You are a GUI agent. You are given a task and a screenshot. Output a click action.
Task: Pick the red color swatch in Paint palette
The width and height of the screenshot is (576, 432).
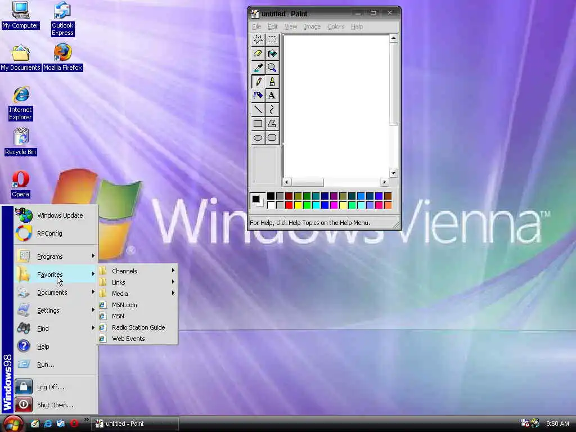click(x=289, y=205)
